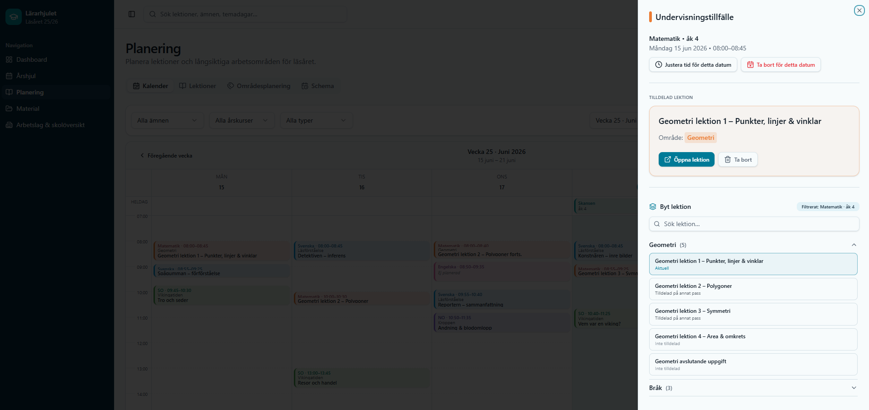Click the magnifier icon in Sök lektion
Screen dimensions: 869x410
pos(657,224)
